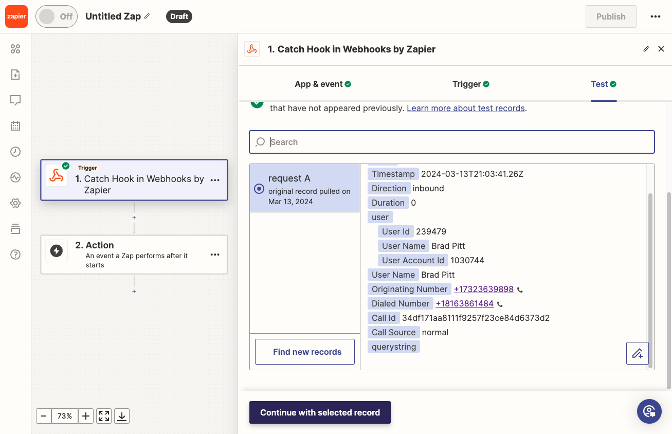Click the User Id field label
This screenshot has width=672, height=434.
click(396, 231)
